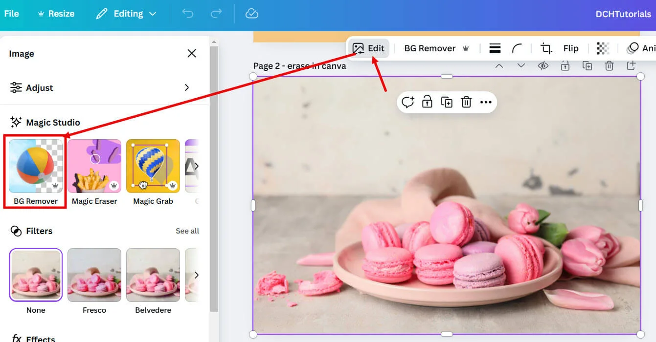The image size is (656, 342).
Task: Toggle page visibility eye icon
Action: coord(543,65)
